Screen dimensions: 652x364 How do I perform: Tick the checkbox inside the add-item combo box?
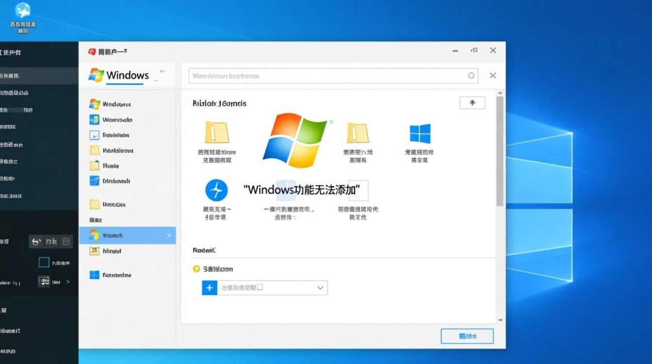pyautogui.click(x=260, y=287)
